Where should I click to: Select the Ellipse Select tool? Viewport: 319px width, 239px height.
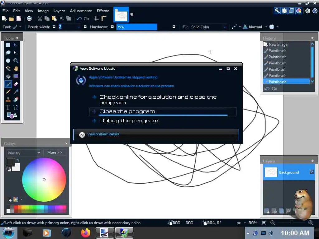point(8,61)
